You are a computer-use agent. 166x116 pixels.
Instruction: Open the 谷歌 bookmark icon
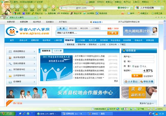15,13
